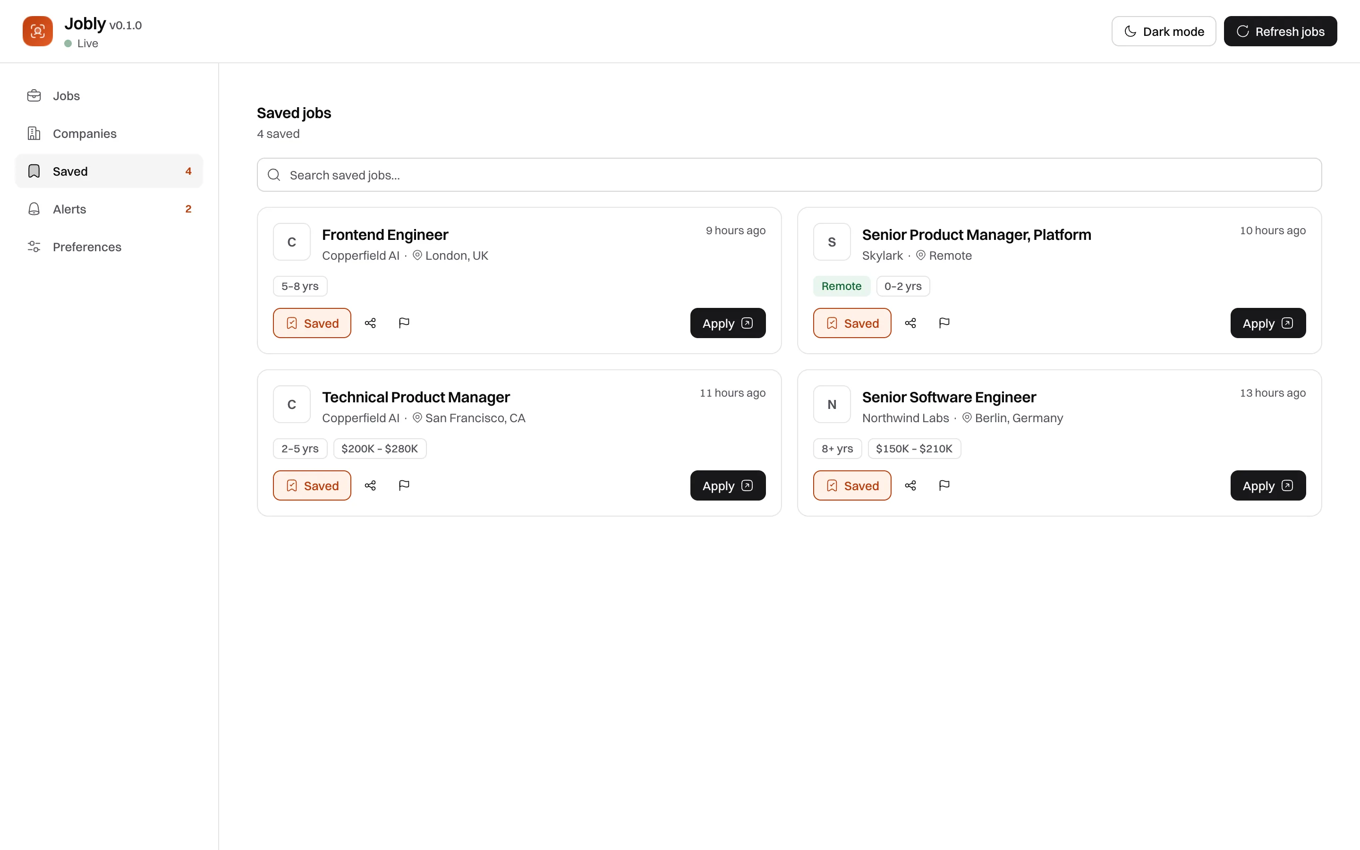Flag the Senior Software Engineer listing
The height and width of the screenshot is (850, 1360).
944,485
